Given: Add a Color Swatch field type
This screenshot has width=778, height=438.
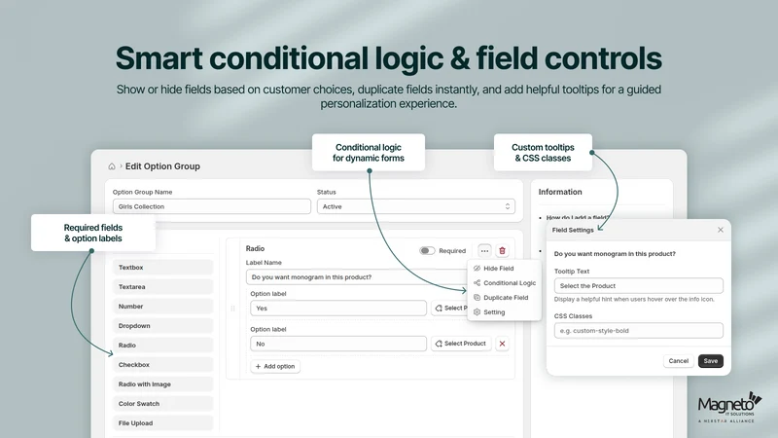Looking at the screenshot, I should [x=162, y=404].
